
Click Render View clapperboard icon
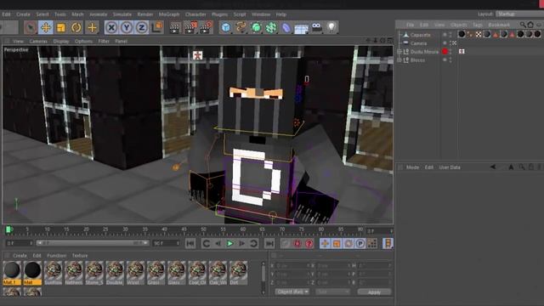pyautogui.click(x=175, y=27)
